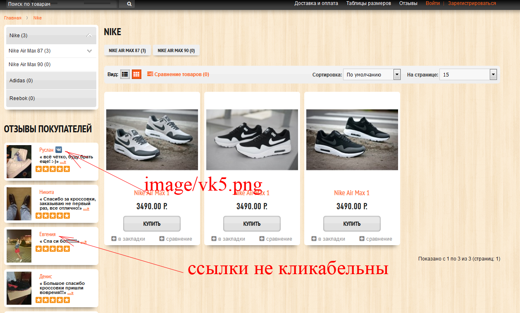This screenshot has height=313, width=520.
Task: Collapse the Nike (3) category chevron
Action: [89, 36]
